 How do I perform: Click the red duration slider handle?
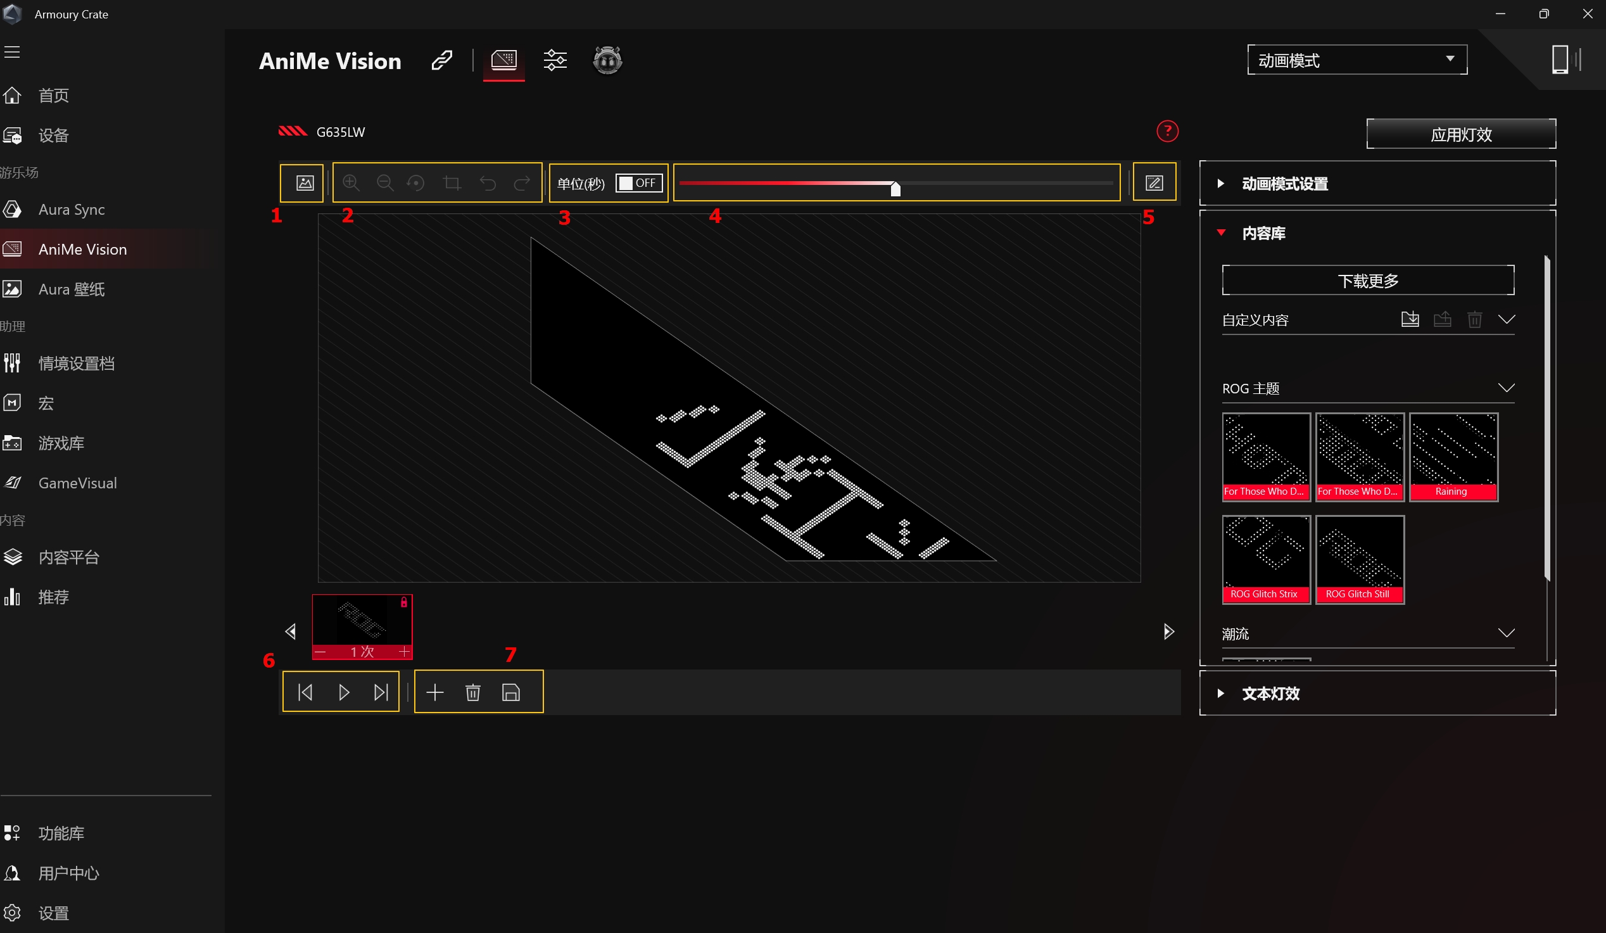point(895,189)
